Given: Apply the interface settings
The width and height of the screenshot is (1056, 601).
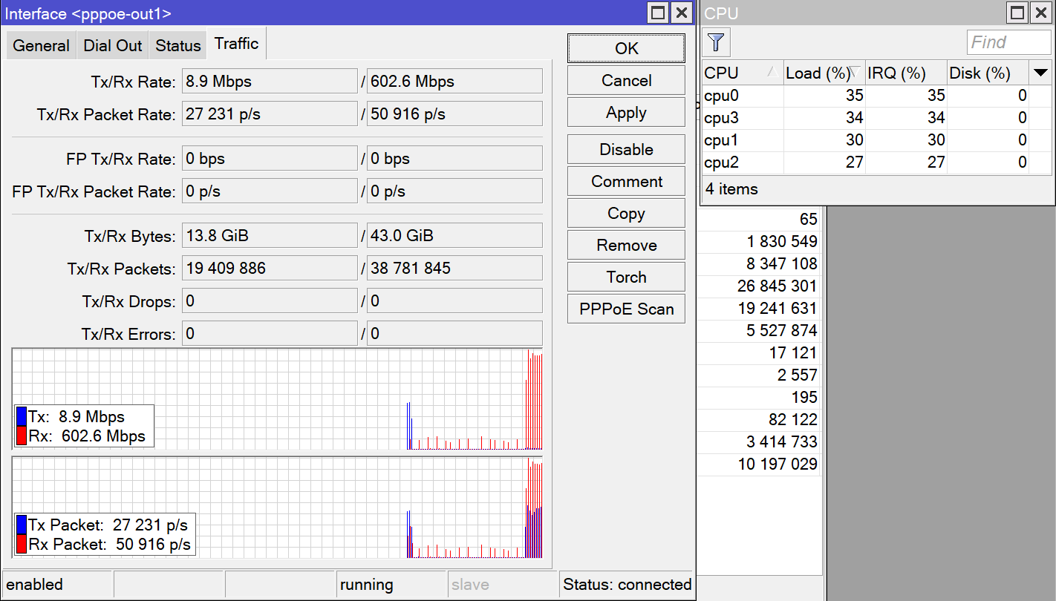Looking at the screenshot, I should 626,112.
